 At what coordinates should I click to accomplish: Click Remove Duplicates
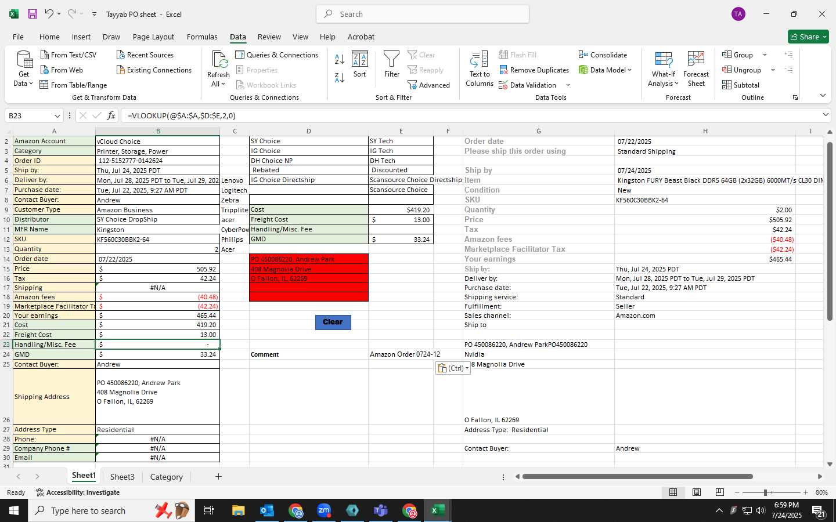tap(534, 70)
